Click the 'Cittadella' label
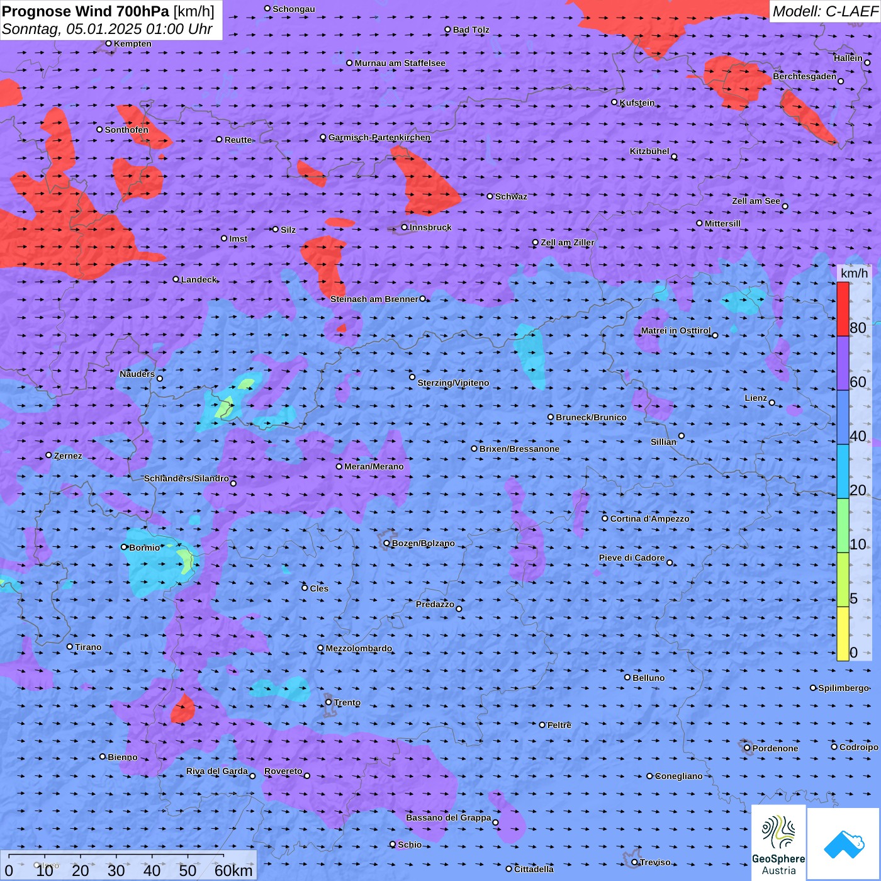The image size is (881, 881). tap(534, 869)
